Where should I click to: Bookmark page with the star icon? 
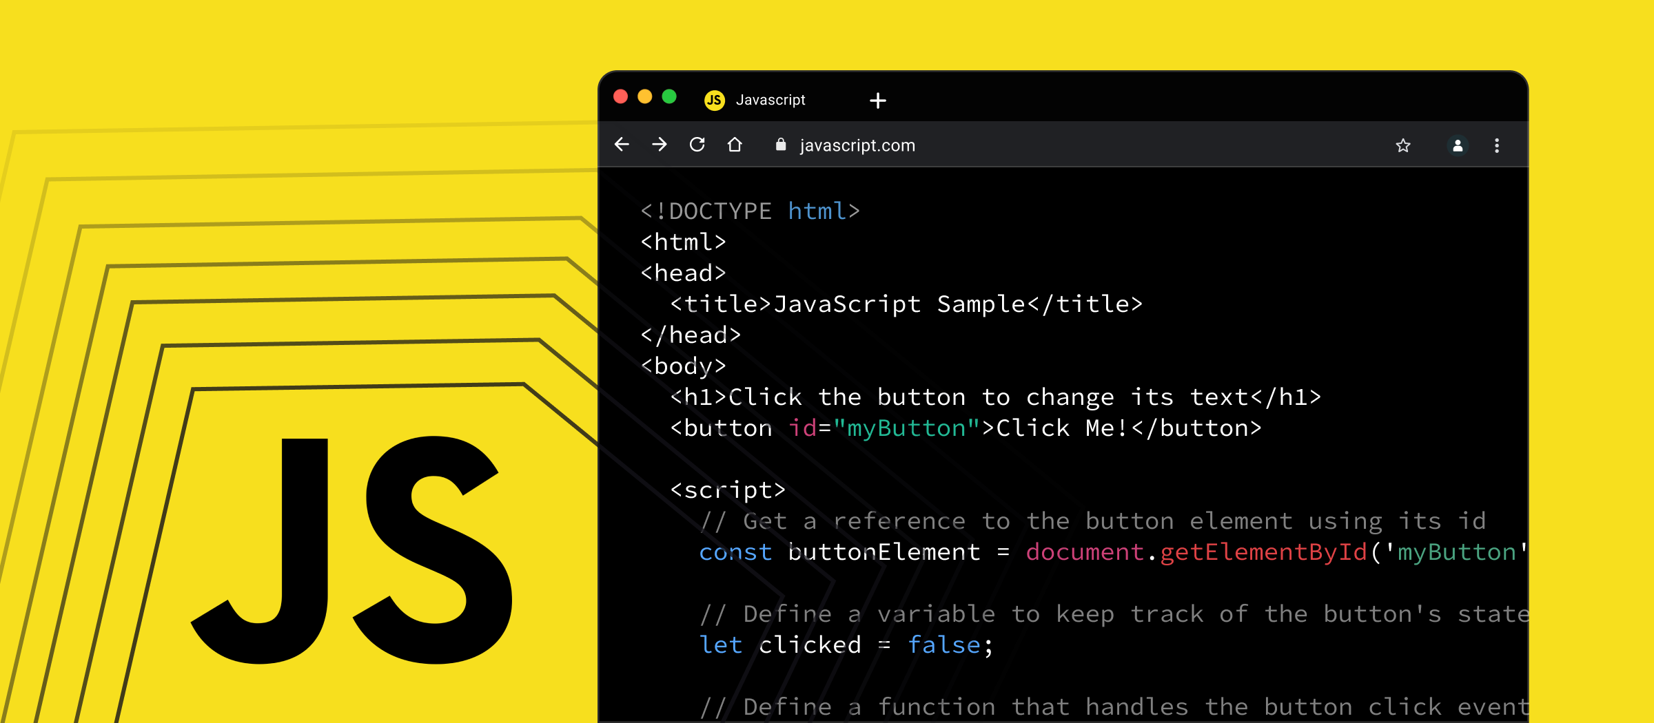(1403, 145)
